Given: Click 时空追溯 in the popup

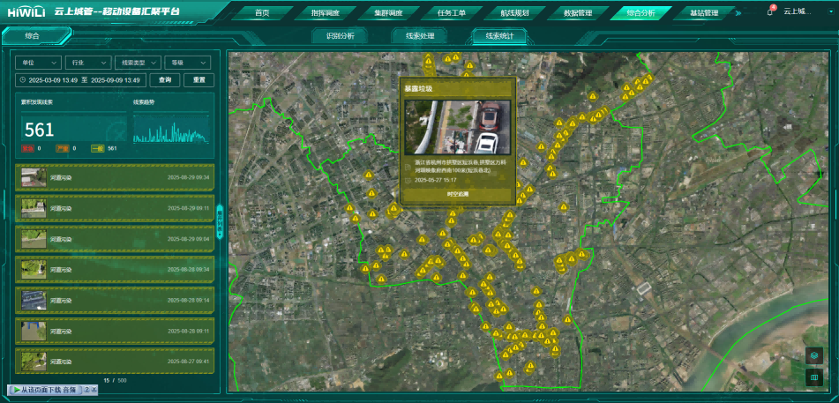Looking at the screenshot, I should coord(458,193).
